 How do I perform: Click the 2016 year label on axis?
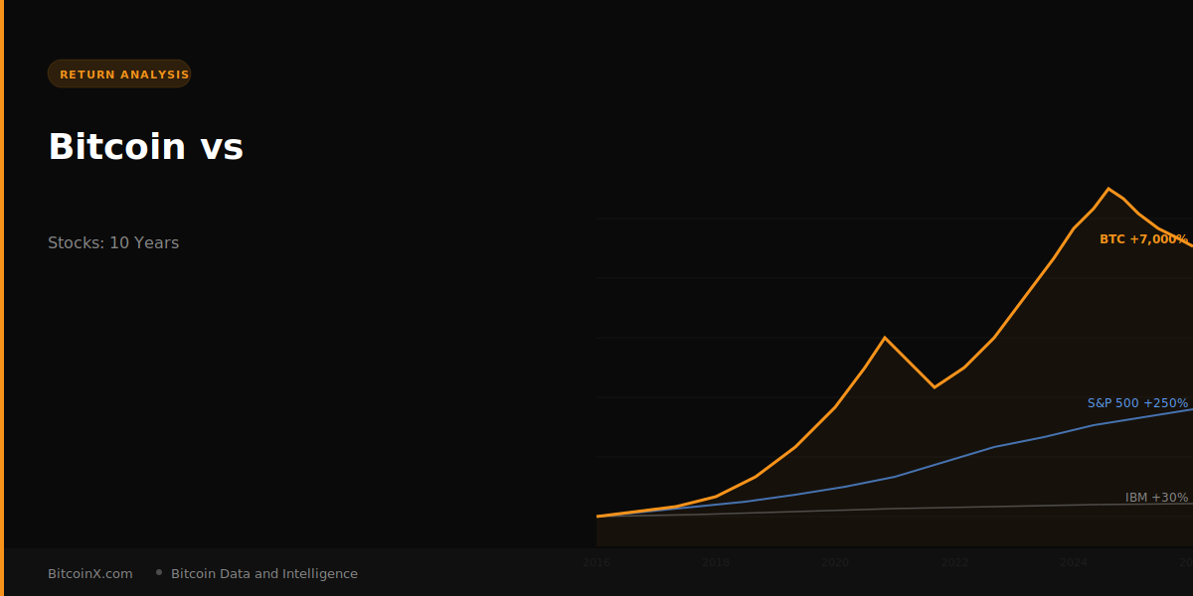[x=596, y=562]
